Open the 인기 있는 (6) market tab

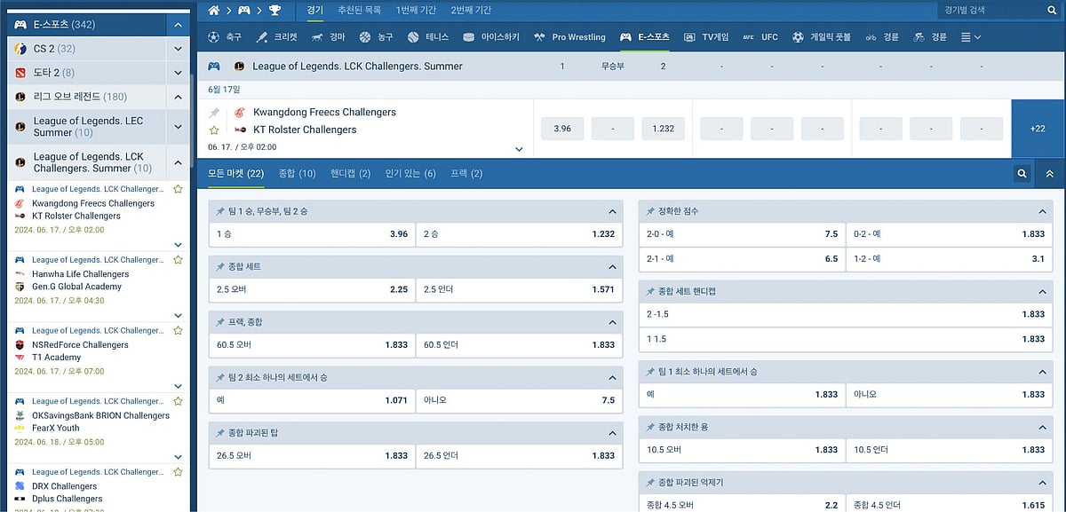point(410,174)
